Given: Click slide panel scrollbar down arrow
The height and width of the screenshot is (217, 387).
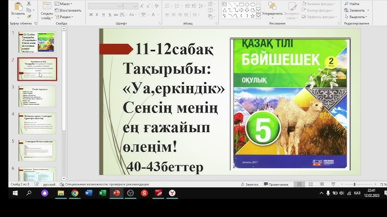Looking at the screenshot, I should click(x=64, y=178).
